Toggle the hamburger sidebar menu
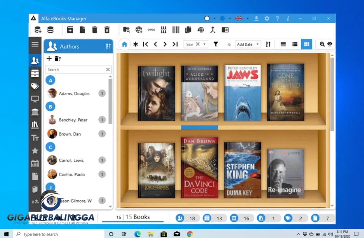Screen dimensions: 364x238 point(35,44)
